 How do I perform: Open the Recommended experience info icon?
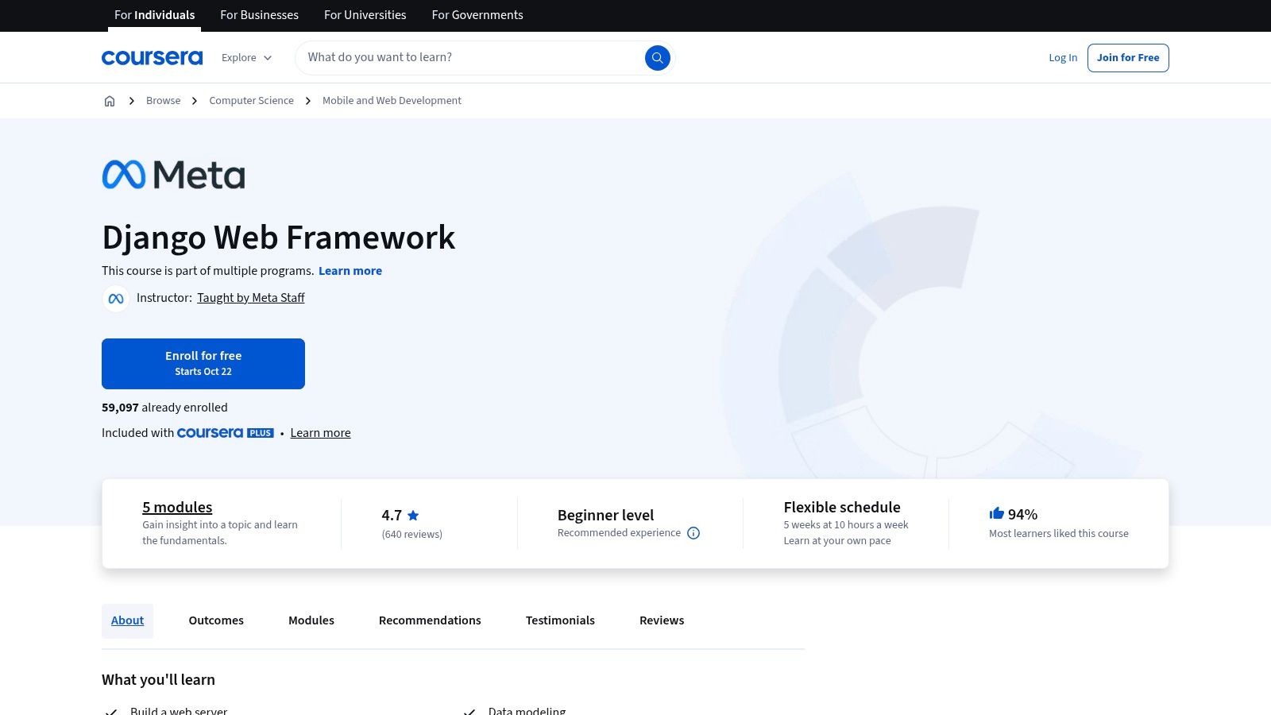[693, 533]
